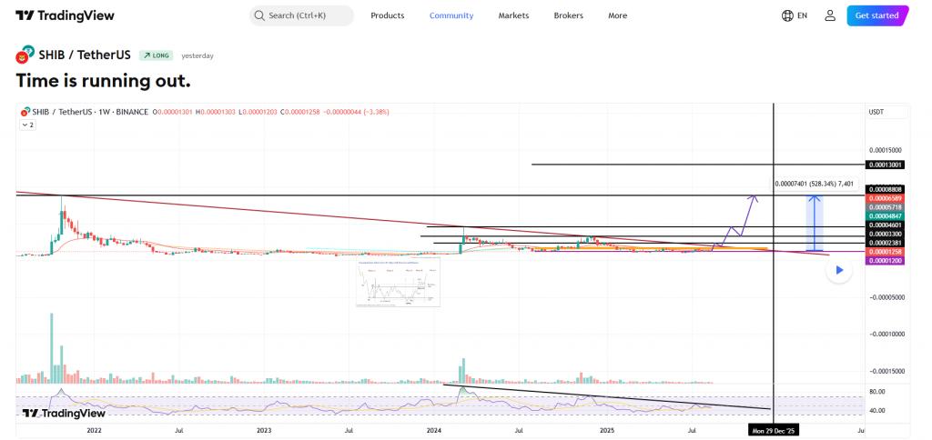Image resolution: width=932 pixels, height=440 pixels.
Task: Open the EN language dropdown
Action: tap(802, 15)
